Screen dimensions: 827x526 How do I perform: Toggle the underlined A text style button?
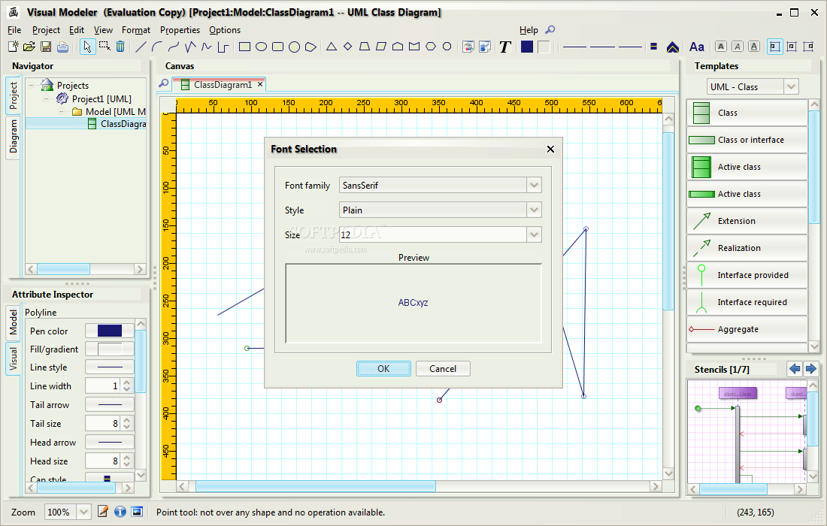[754, 47]
